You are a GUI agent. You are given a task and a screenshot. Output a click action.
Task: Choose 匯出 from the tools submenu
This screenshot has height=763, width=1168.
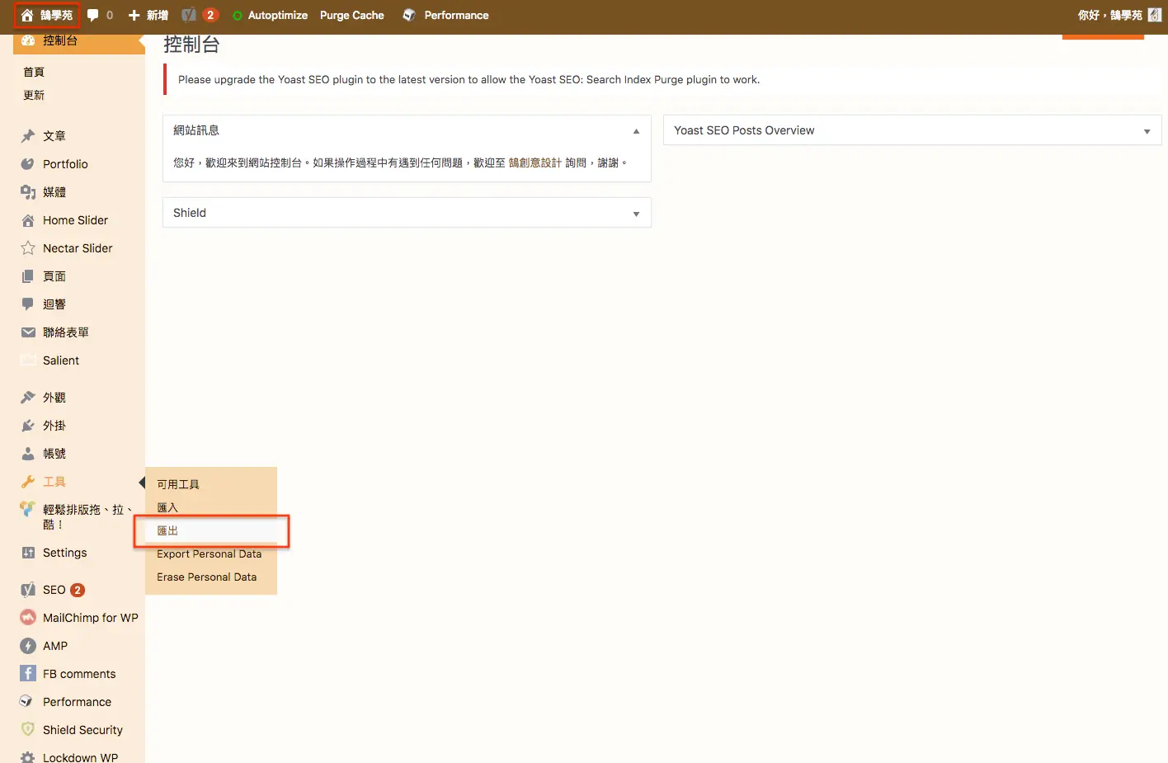pyautogui.click(x=167, y=530)
